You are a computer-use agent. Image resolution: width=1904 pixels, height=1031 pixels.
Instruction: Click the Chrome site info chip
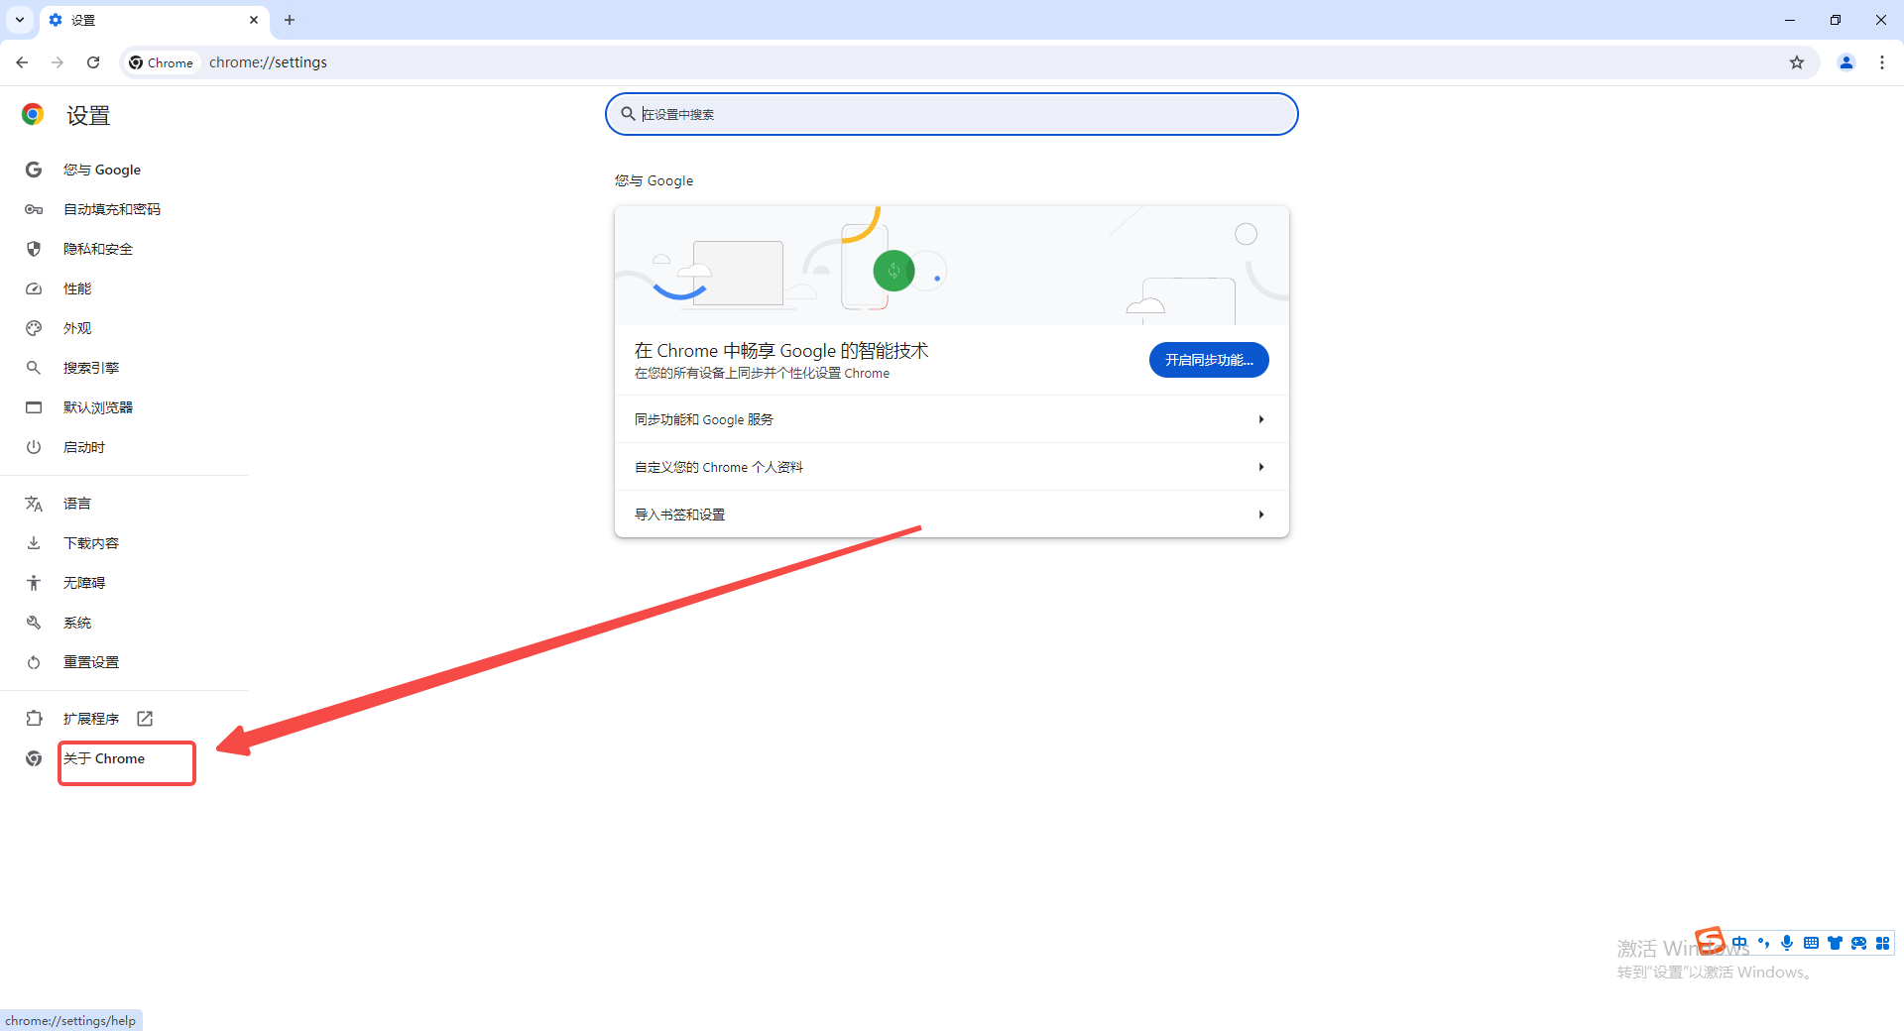point(162,62)
